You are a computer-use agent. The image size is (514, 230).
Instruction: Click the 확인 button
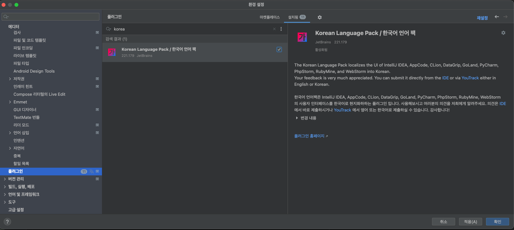[x=498, y=222]
